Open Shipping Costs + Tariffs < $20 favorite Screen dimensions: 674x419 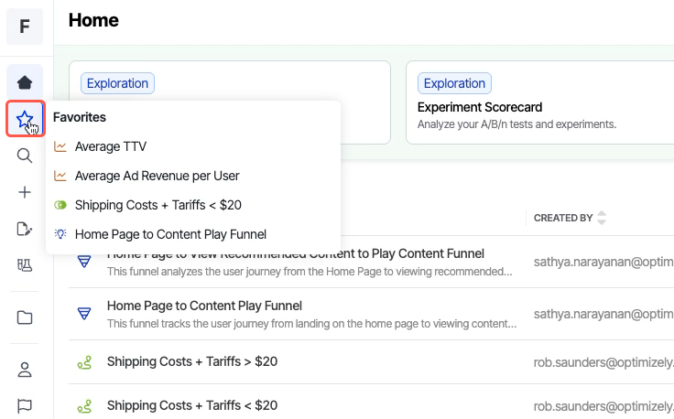coord(158,205)
